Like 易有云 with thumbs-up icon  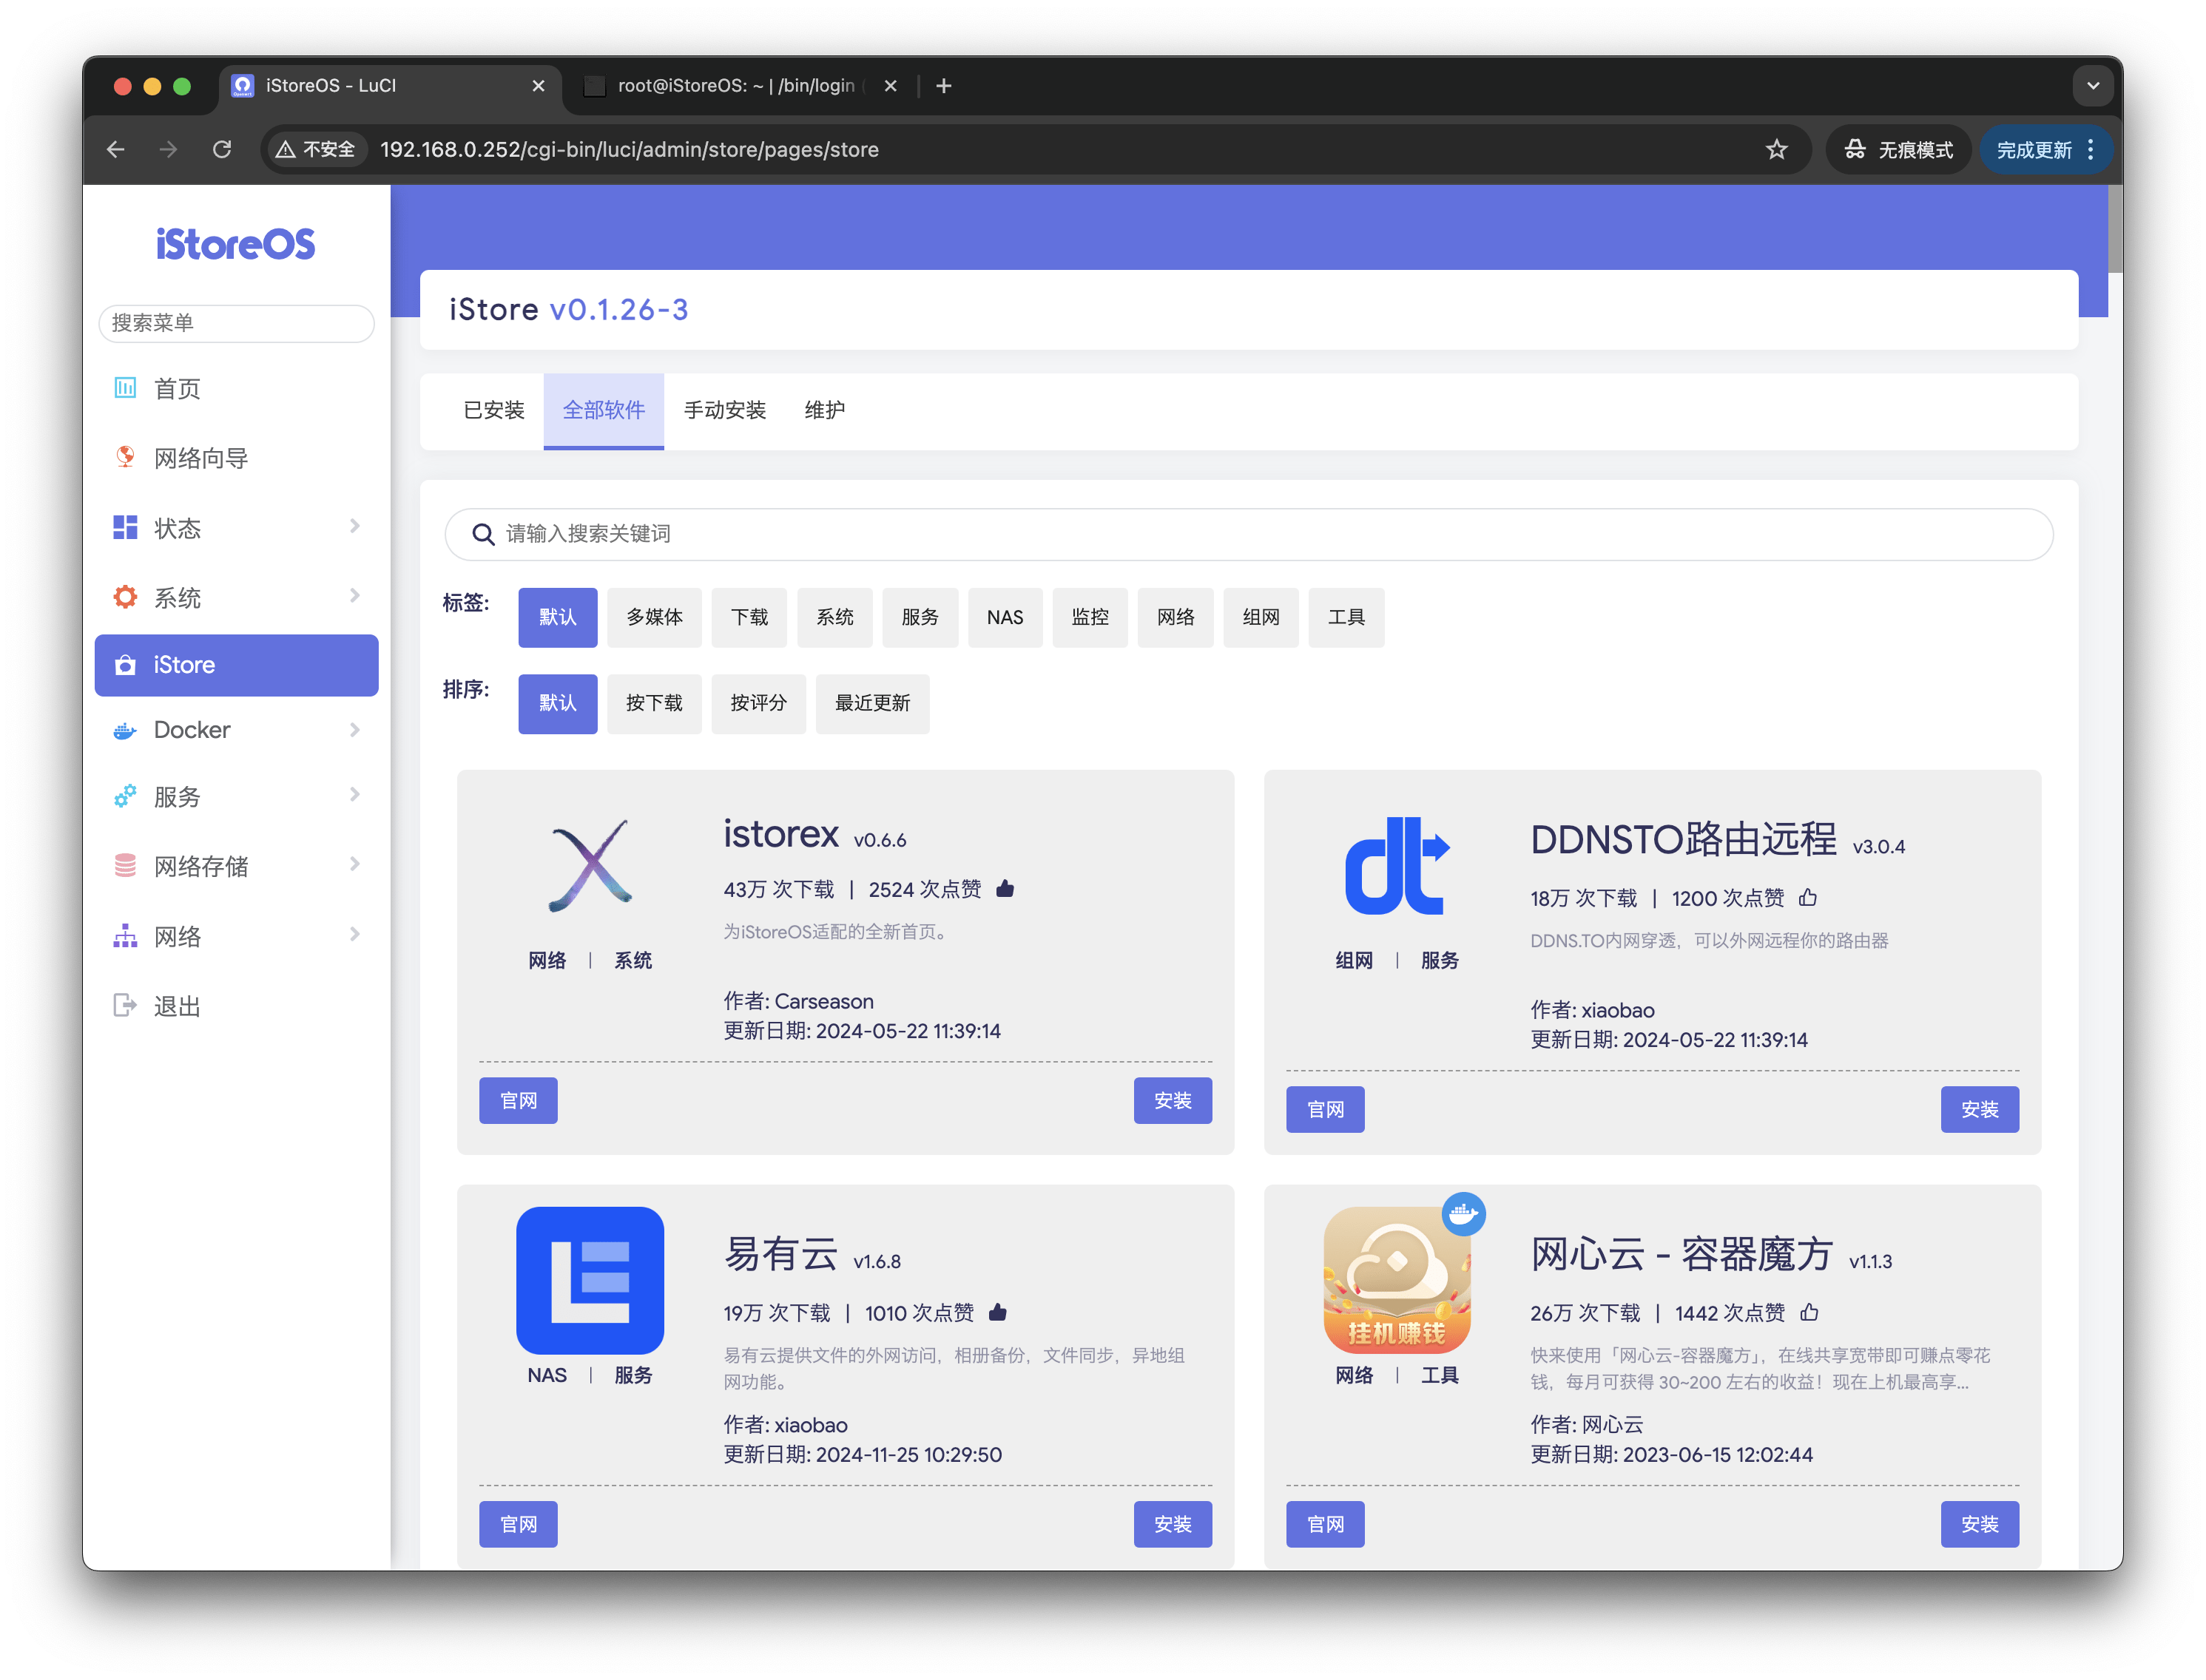click(x=997, y=1312)
